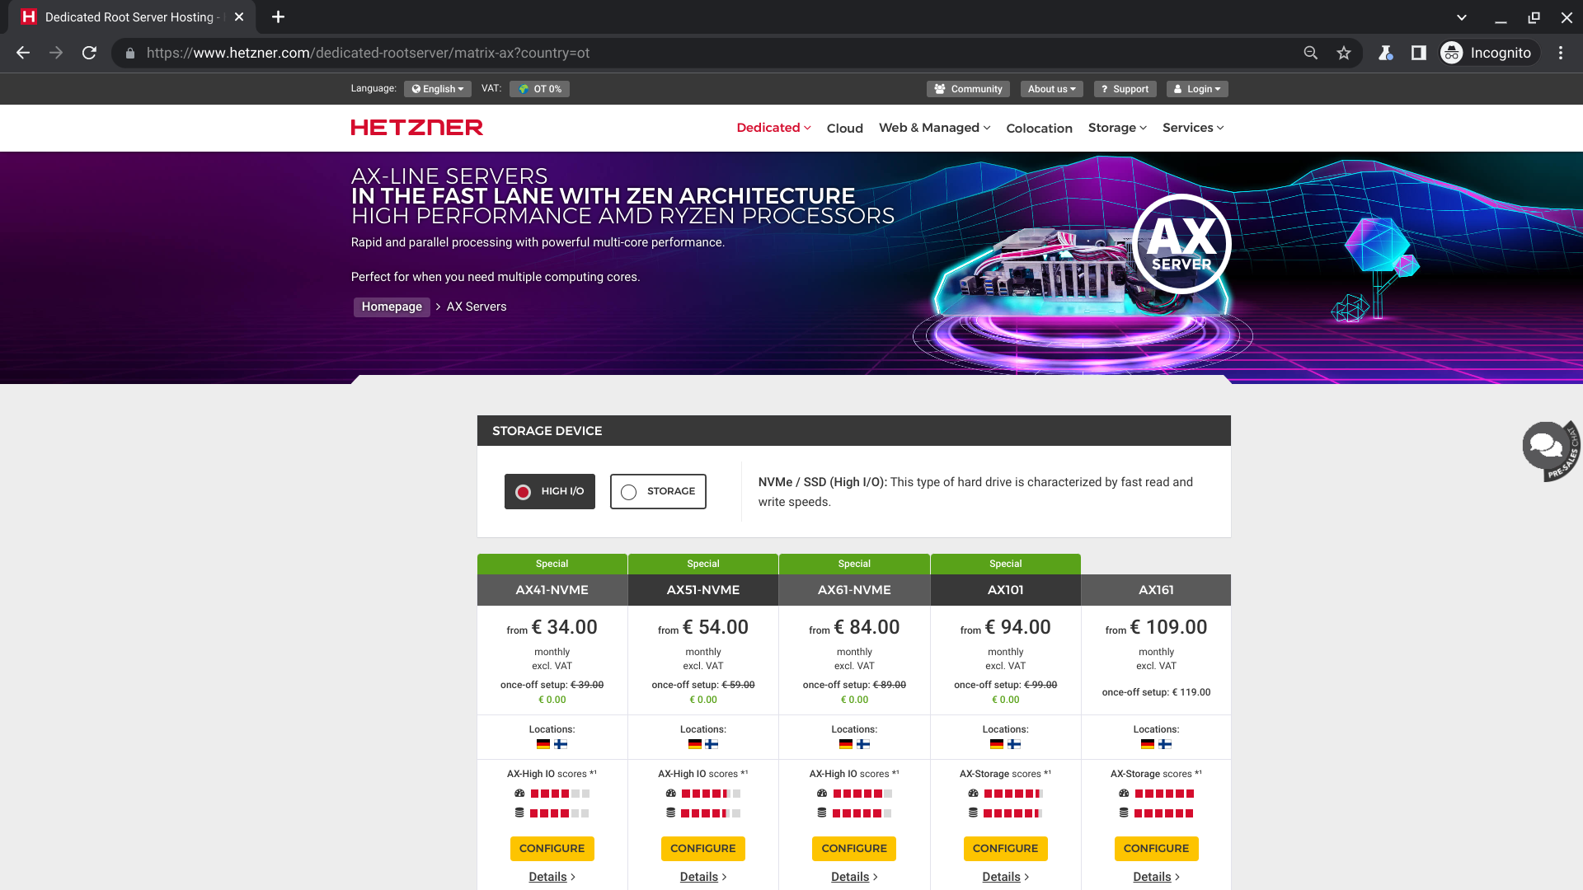
Task: Open the pre-sales chat bubble
Action: coord(1550,450)
